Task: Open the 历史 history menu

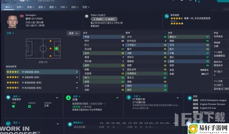Action: point(86,7)
